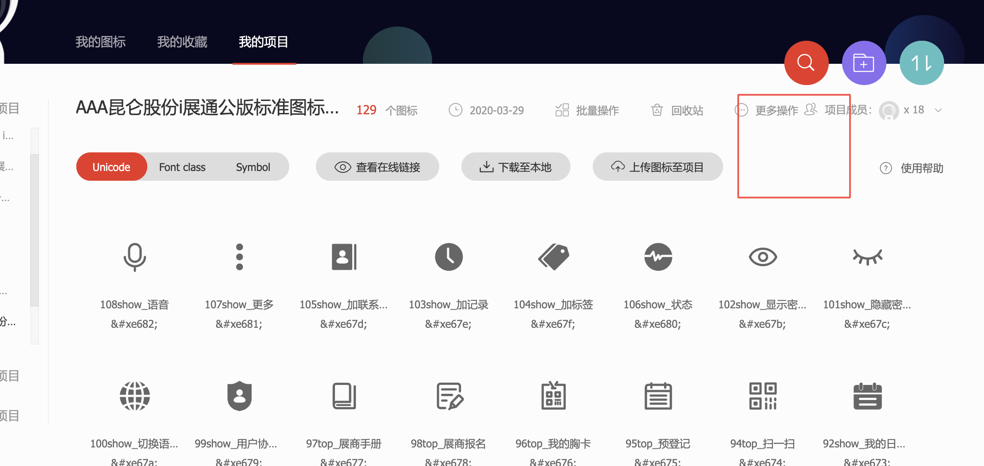The height and width of the screenshot is (466, 984).
Task: Open the 使用帮助 help link
Action: click(922, 168)
